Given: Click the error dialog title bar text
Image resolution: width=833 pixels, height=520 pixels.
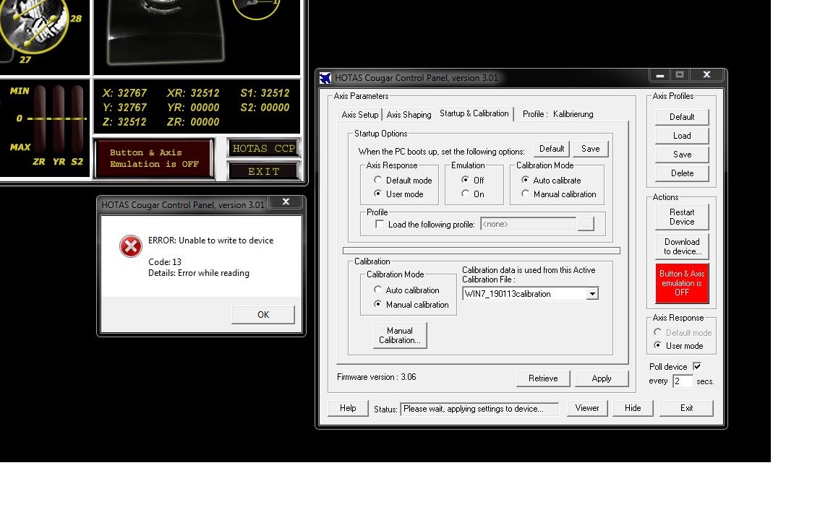Looking at the screenshot, I should [183, 205].
